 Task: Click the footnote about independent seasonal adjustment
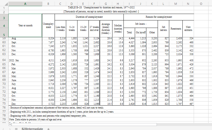coord(101,108)
